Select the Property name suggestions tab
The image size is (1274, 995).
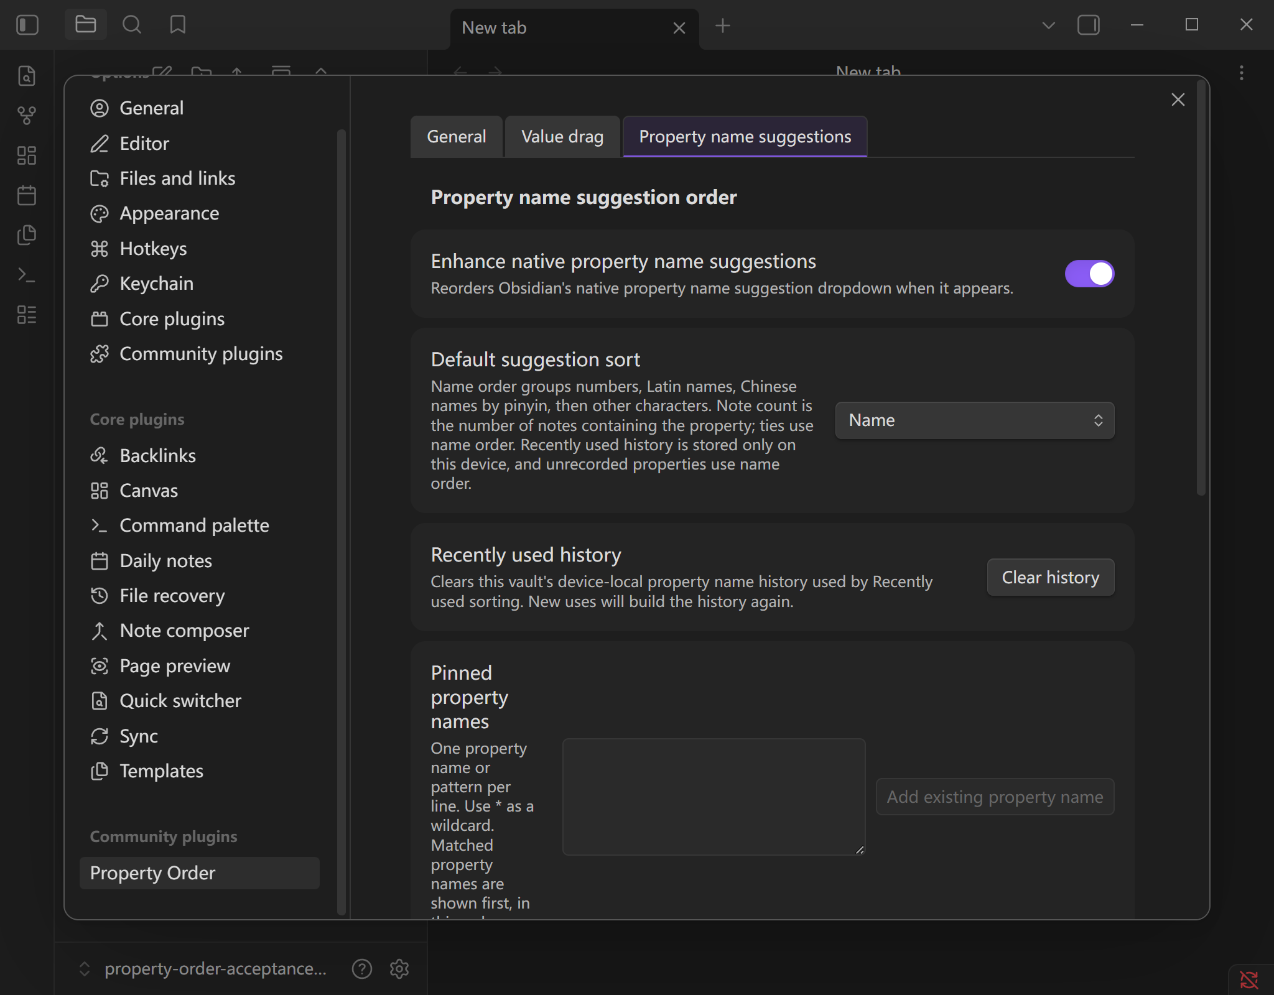(745, 136)
